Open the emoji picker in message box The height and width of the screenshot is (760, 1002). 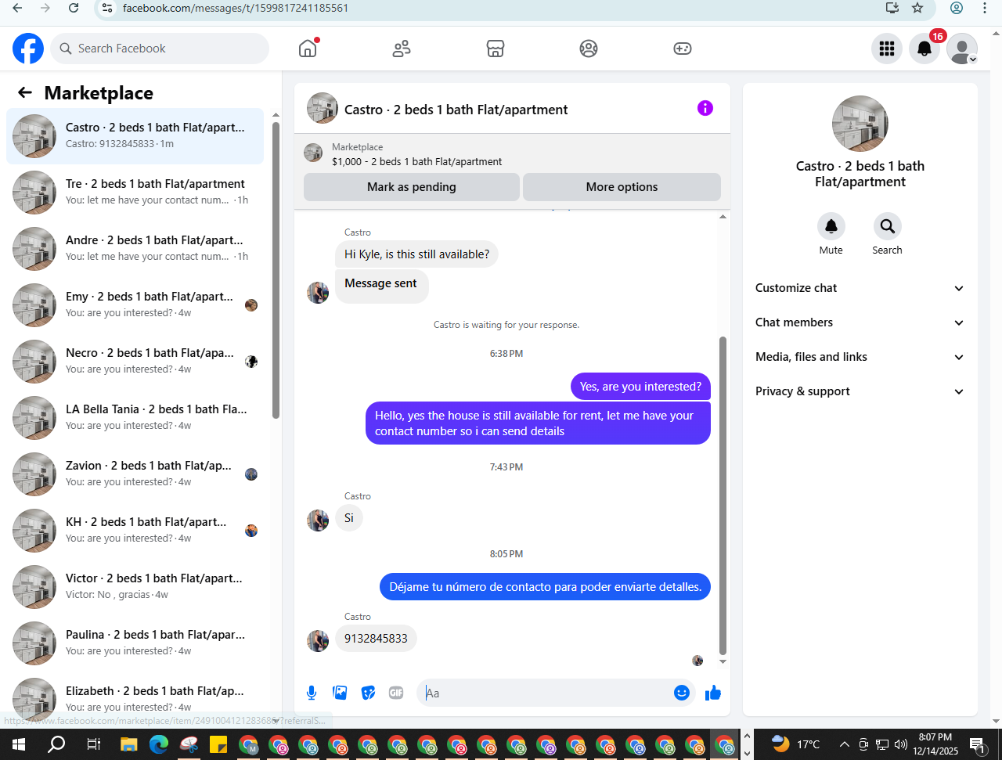pos(682,693)
